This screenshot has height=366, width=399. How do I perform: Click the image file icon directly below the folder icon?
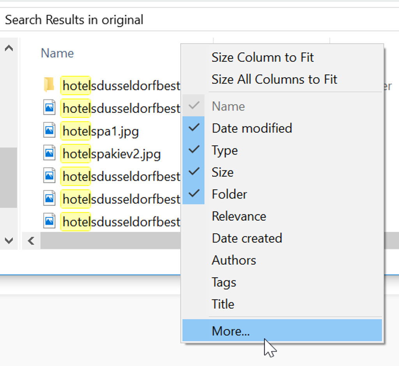[x=49, y=108]
